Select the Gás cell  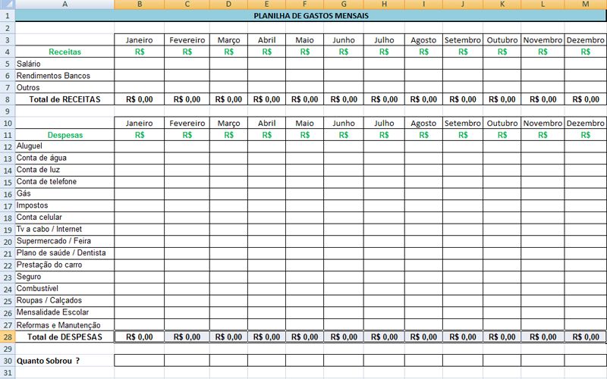pos(64,194)
